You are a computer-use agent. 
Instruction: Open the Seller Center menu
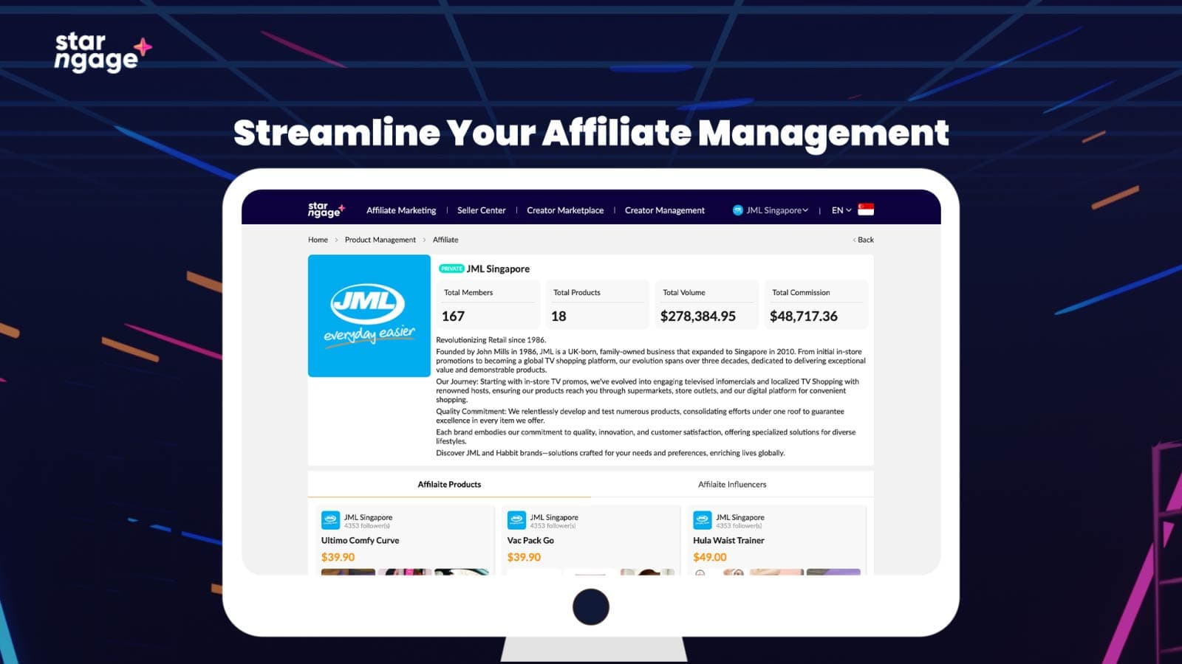point(481,210)
